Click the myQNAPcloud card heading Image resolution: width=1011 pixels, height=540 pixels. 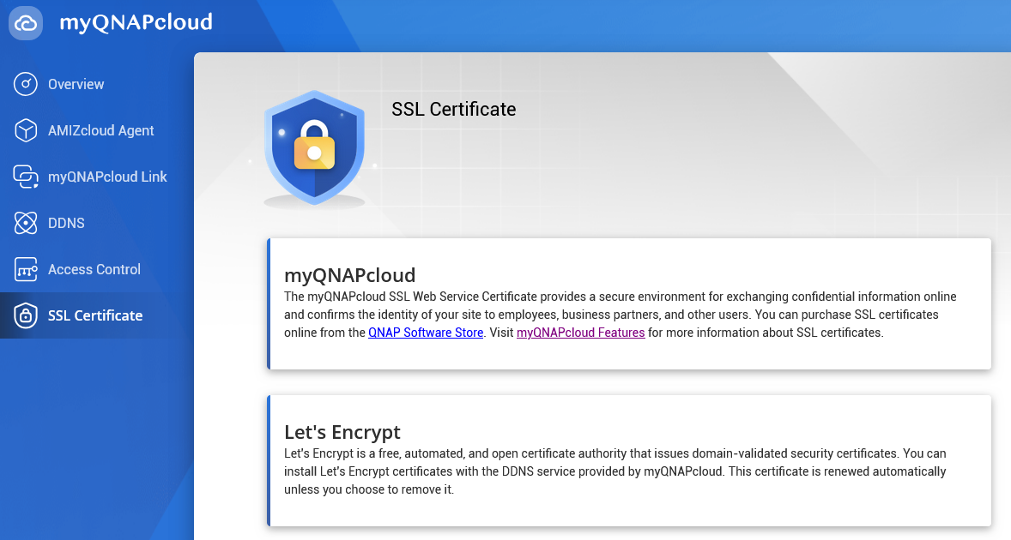pos(349,275)
